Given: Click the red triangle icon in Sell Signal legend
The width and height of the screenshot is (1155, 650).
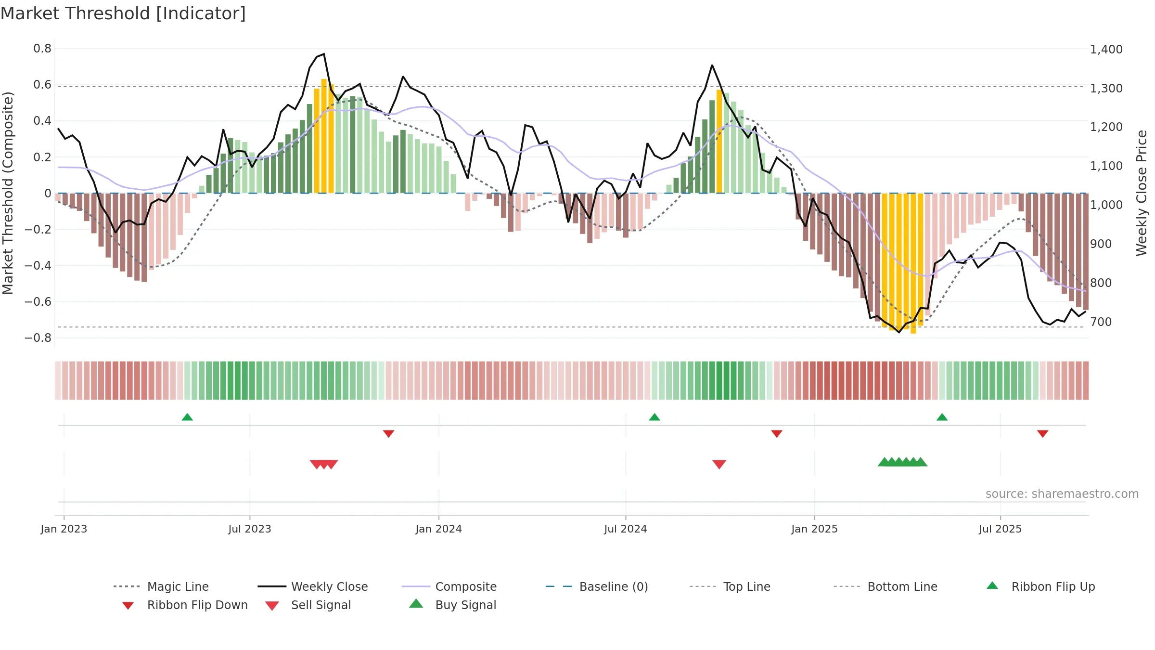Looking at the screenshot, I should pos(272,606).
